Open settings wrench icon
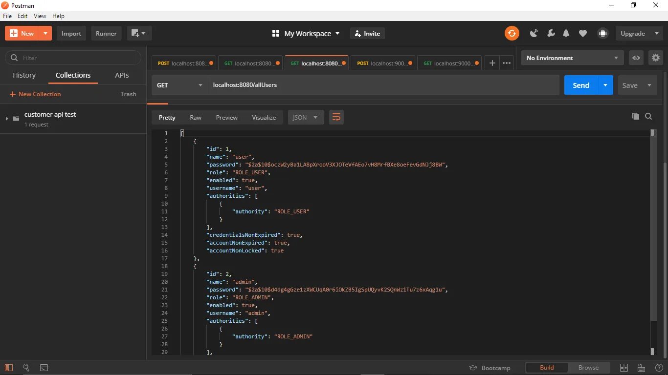 pos(551,33)
